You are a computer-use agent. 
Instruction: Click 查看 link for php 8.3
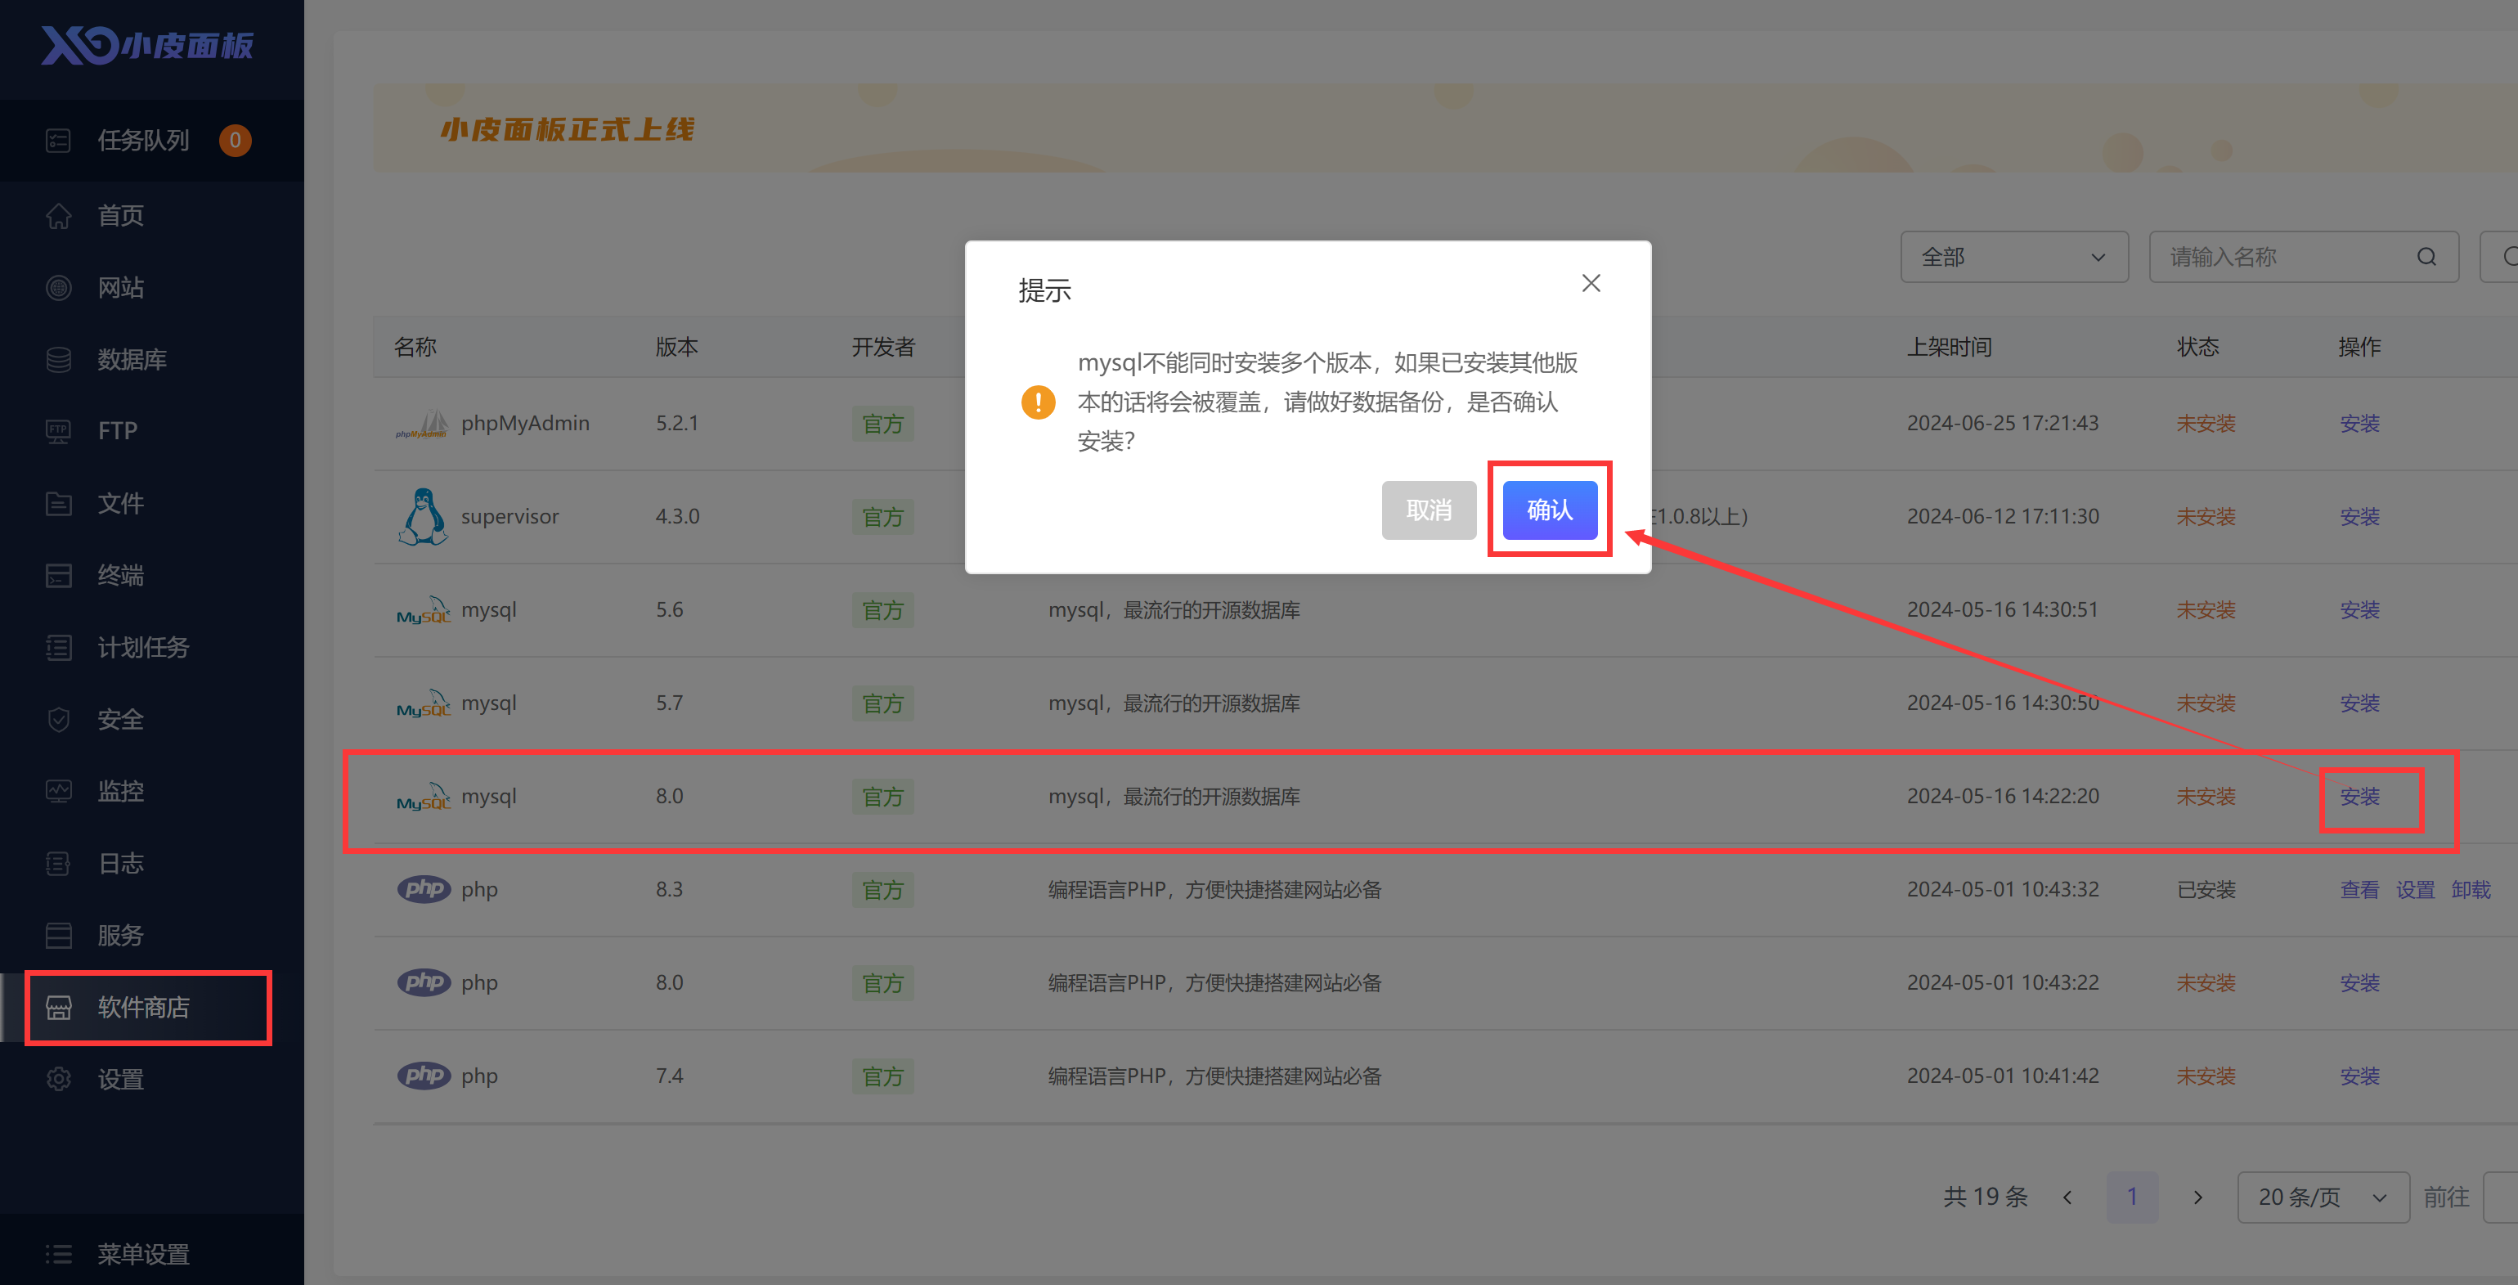tap(2359, 890)
